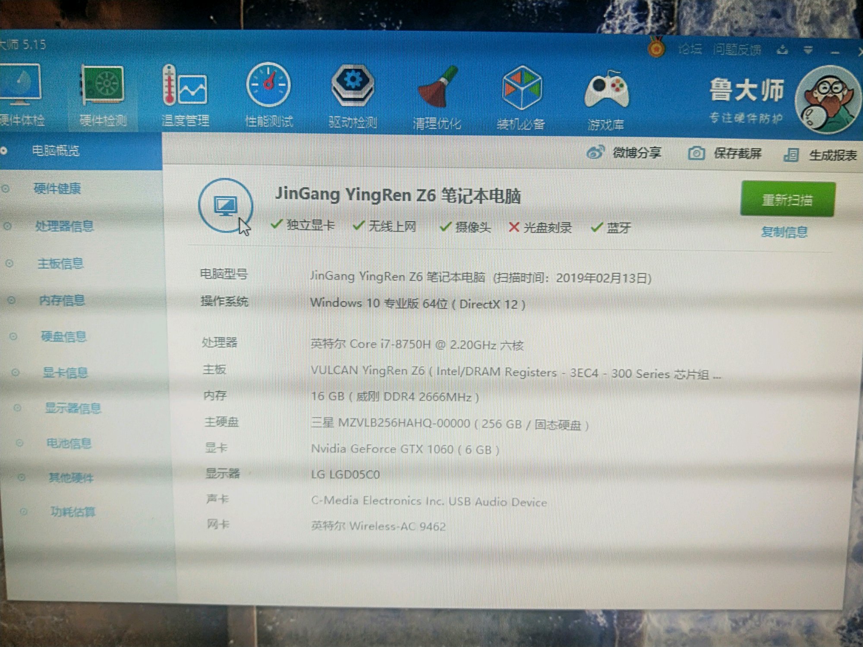The height and width of the screenshot is (647, 863).
Task: Share via 微博分享
Action: (624, 153)
